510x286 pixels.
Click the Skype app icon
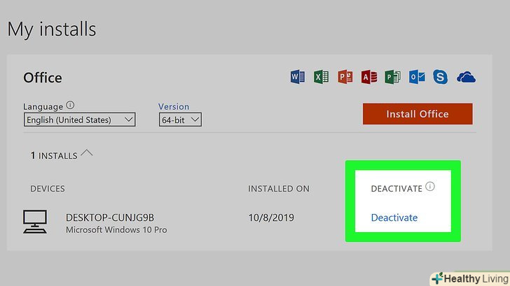pos(440,77)
